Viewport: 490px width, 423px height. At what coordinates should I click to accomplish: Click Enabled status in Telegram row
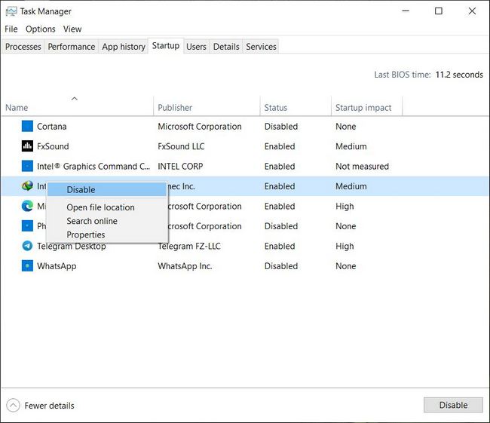280,246
